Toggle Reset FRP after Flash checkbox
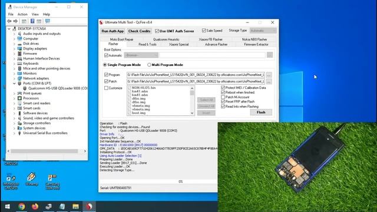The width and height of the screenshot is (377, 212). click(223, 102)
